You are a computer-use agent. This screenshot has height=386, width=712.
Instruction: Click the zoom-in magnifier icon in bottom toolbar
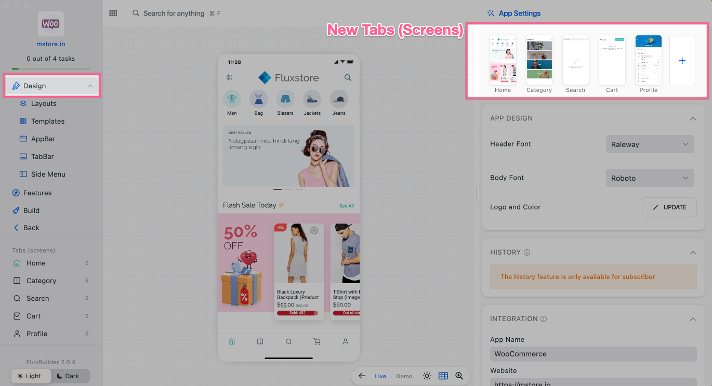coord(459,376)
